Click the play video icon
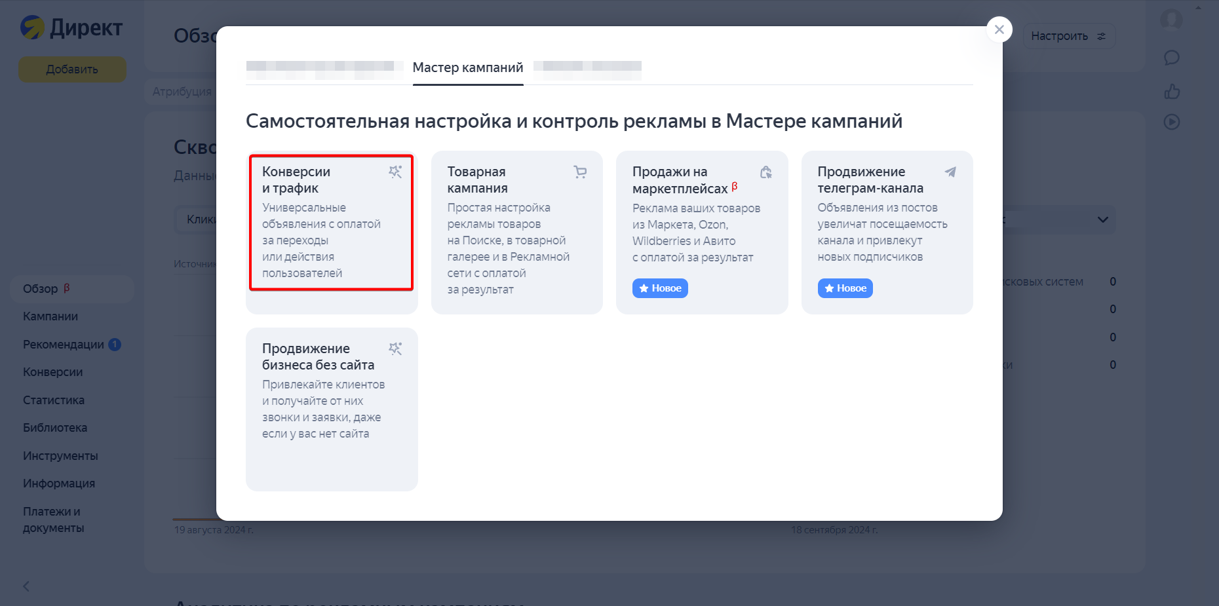 click(1172, 122)
